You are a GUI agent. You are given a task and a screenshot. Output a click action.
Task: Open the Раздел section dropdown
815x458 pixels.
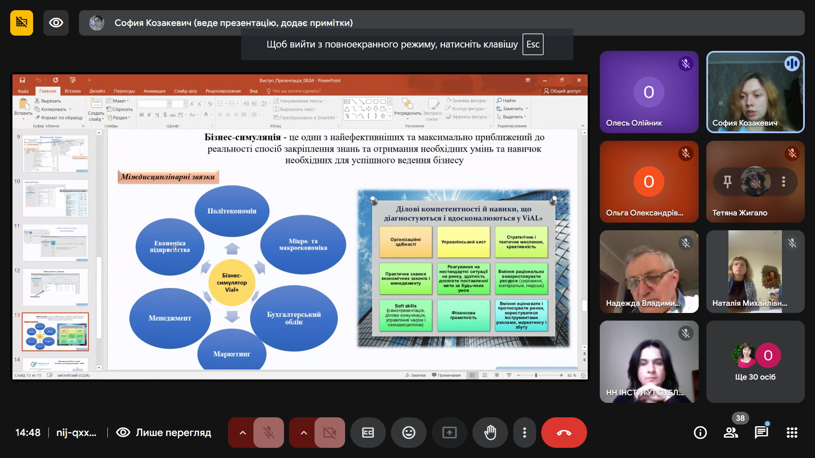pyautogui.click(x=119, y=118)
